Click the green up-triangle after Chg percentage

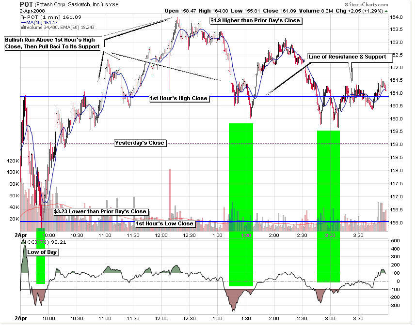tap(386, 11)
